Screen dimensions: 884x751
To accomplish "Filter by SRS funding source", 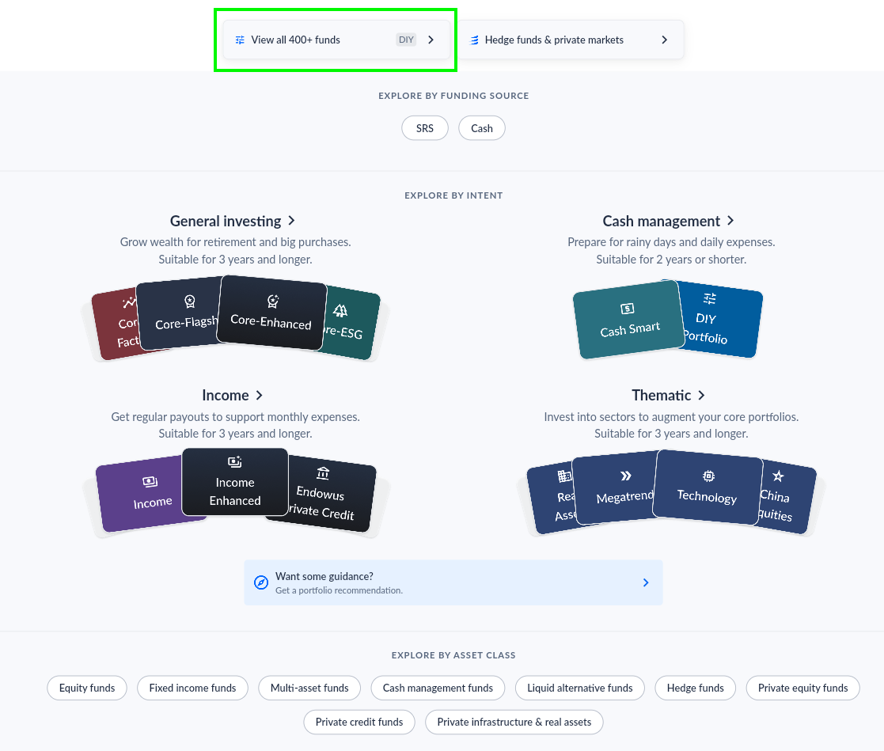I will point(425,128).
